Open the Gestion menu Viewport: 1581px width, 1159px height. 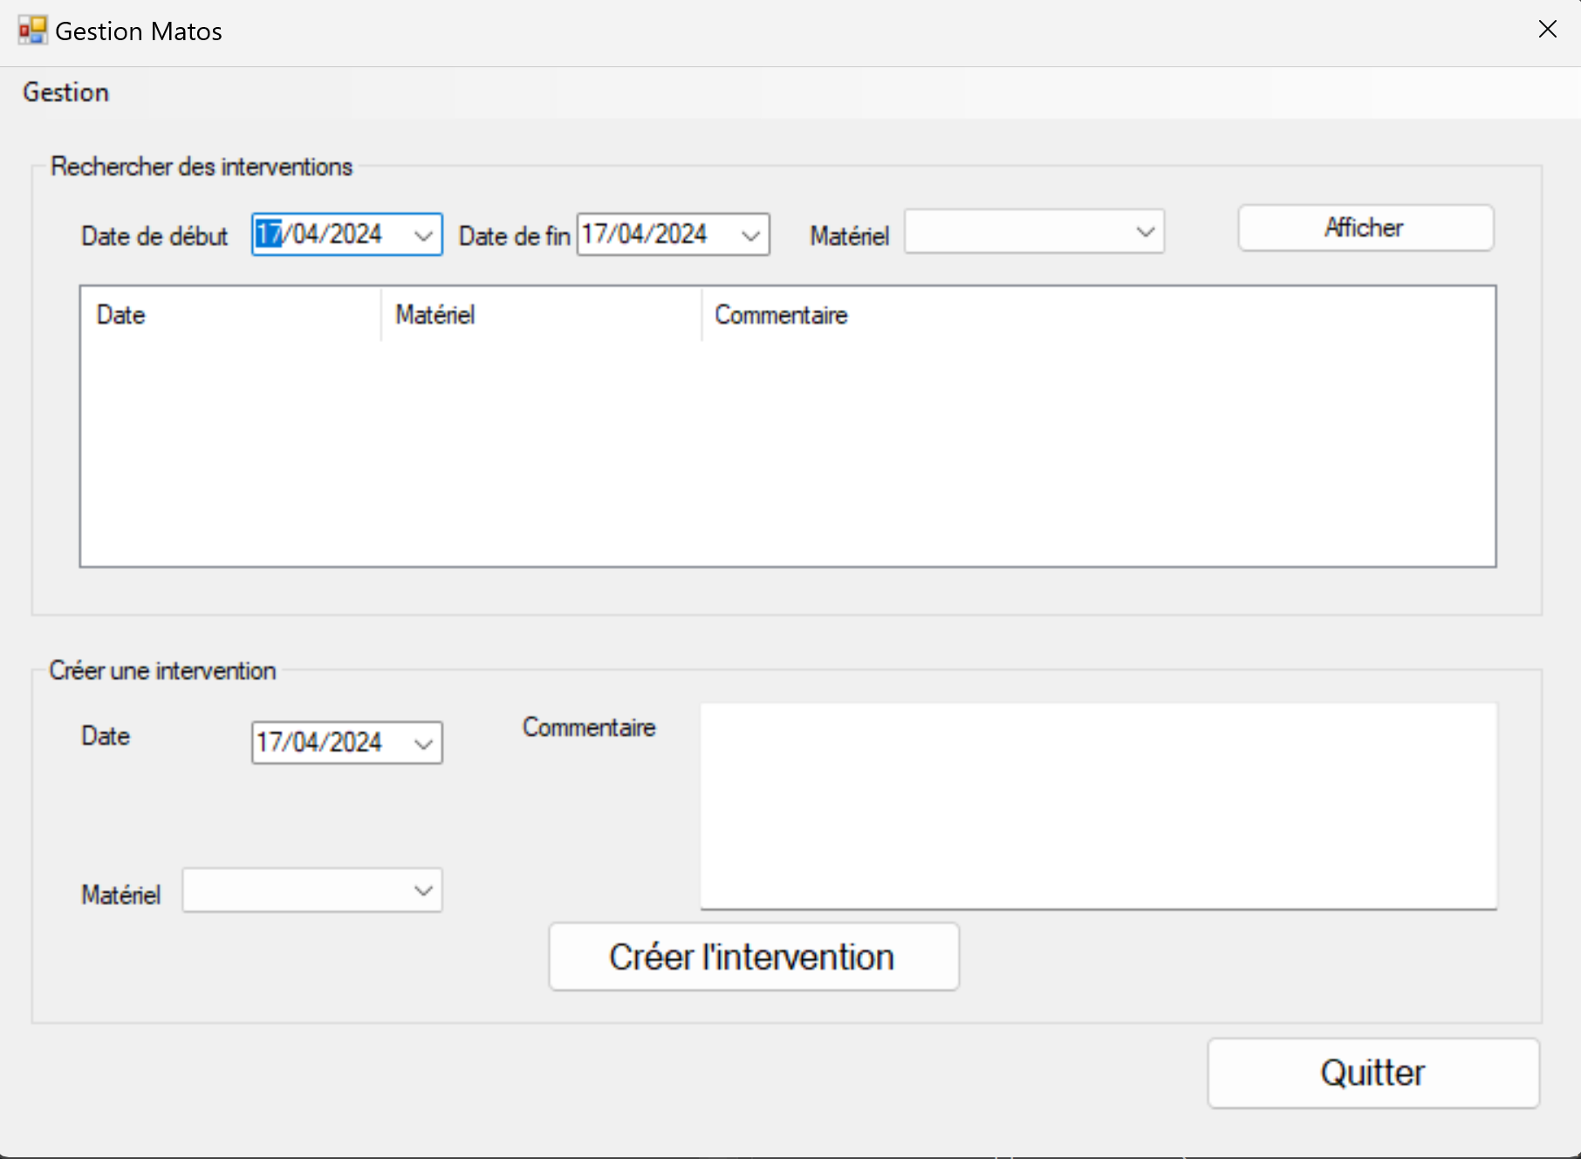(66, 93)
